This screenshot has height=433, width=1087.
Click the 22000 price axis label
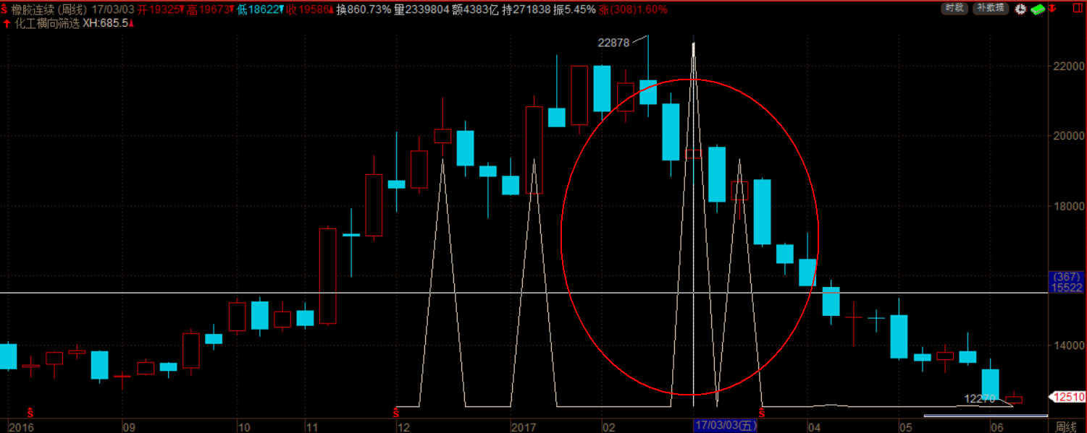point(1068,67)
